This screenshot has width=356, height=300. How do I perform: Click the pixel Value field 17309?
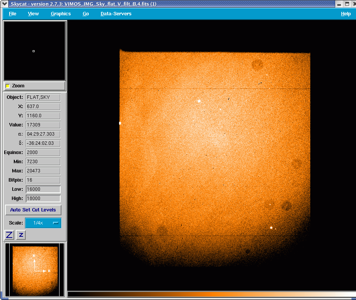(43, 125)
